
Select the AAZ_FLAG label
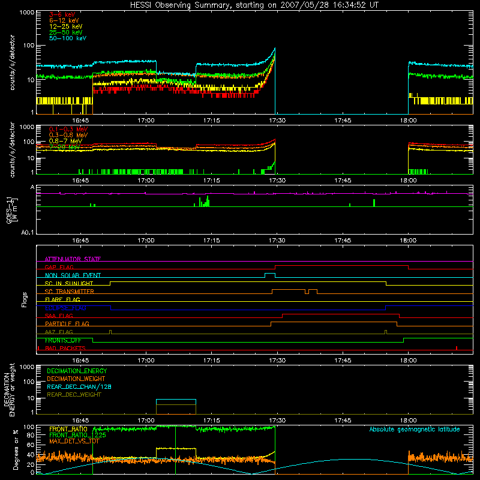pyautogui.click(x=59, y=332)
